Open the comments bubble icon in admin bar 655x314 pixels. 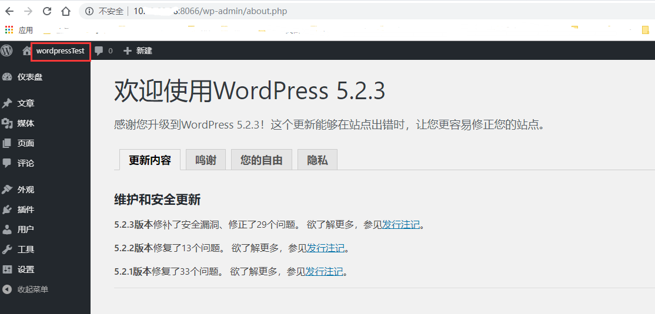99,51
